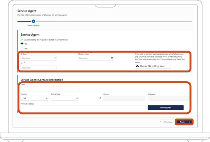Click the 'Are you completing this request' question
This screenshot has height=142, width=210.
pos(44,40)
